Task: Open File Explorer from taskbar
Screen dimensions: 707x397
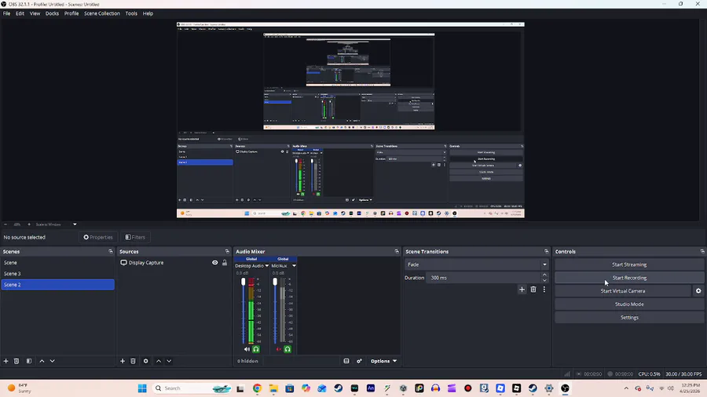Action: pyautogui.click(x=273, y=388)
